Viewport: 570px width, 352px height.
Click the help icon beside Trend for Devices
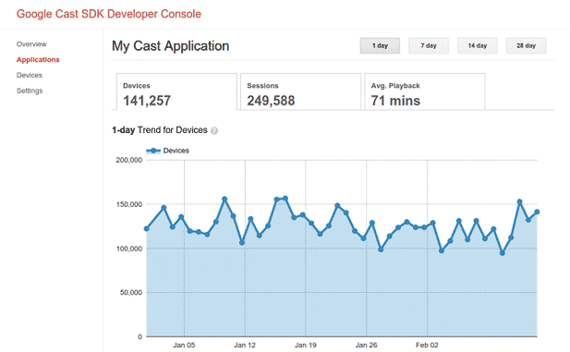214,130
